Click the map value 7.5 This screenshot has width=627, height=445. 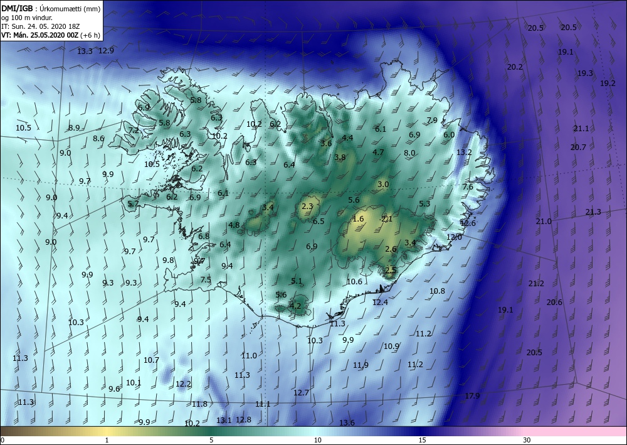tap(206, 280)
